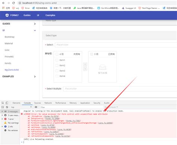Image resolution: width=177 pixels, height=145 pixels.
Task: Reload the page with the refresh icon
Action: 13,3
